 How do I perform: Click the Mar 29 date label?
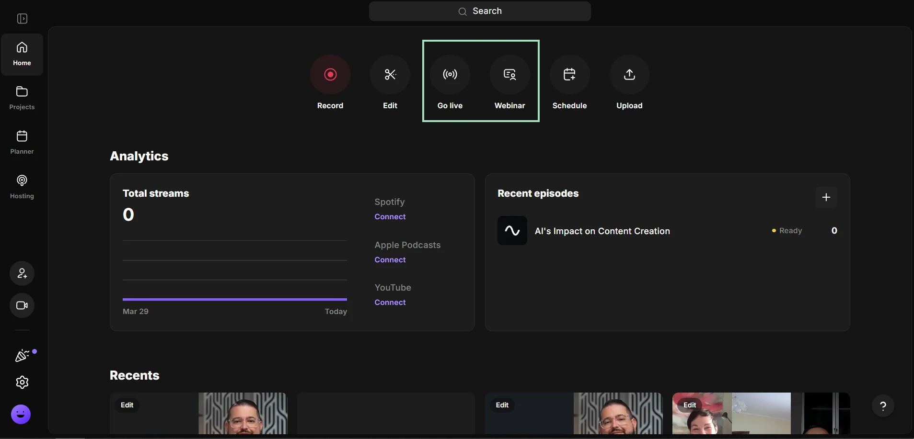point(136,312)
